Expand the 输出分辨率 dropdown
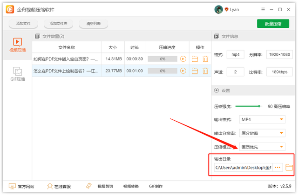The image size is (298, 195). click(x=262, y=133)
